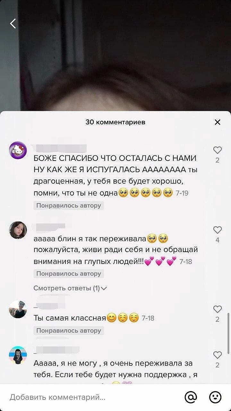The height and width of the screenshot is (411, 231).
Task: Open the girl photo avatar profile
Action: (18, 230)
